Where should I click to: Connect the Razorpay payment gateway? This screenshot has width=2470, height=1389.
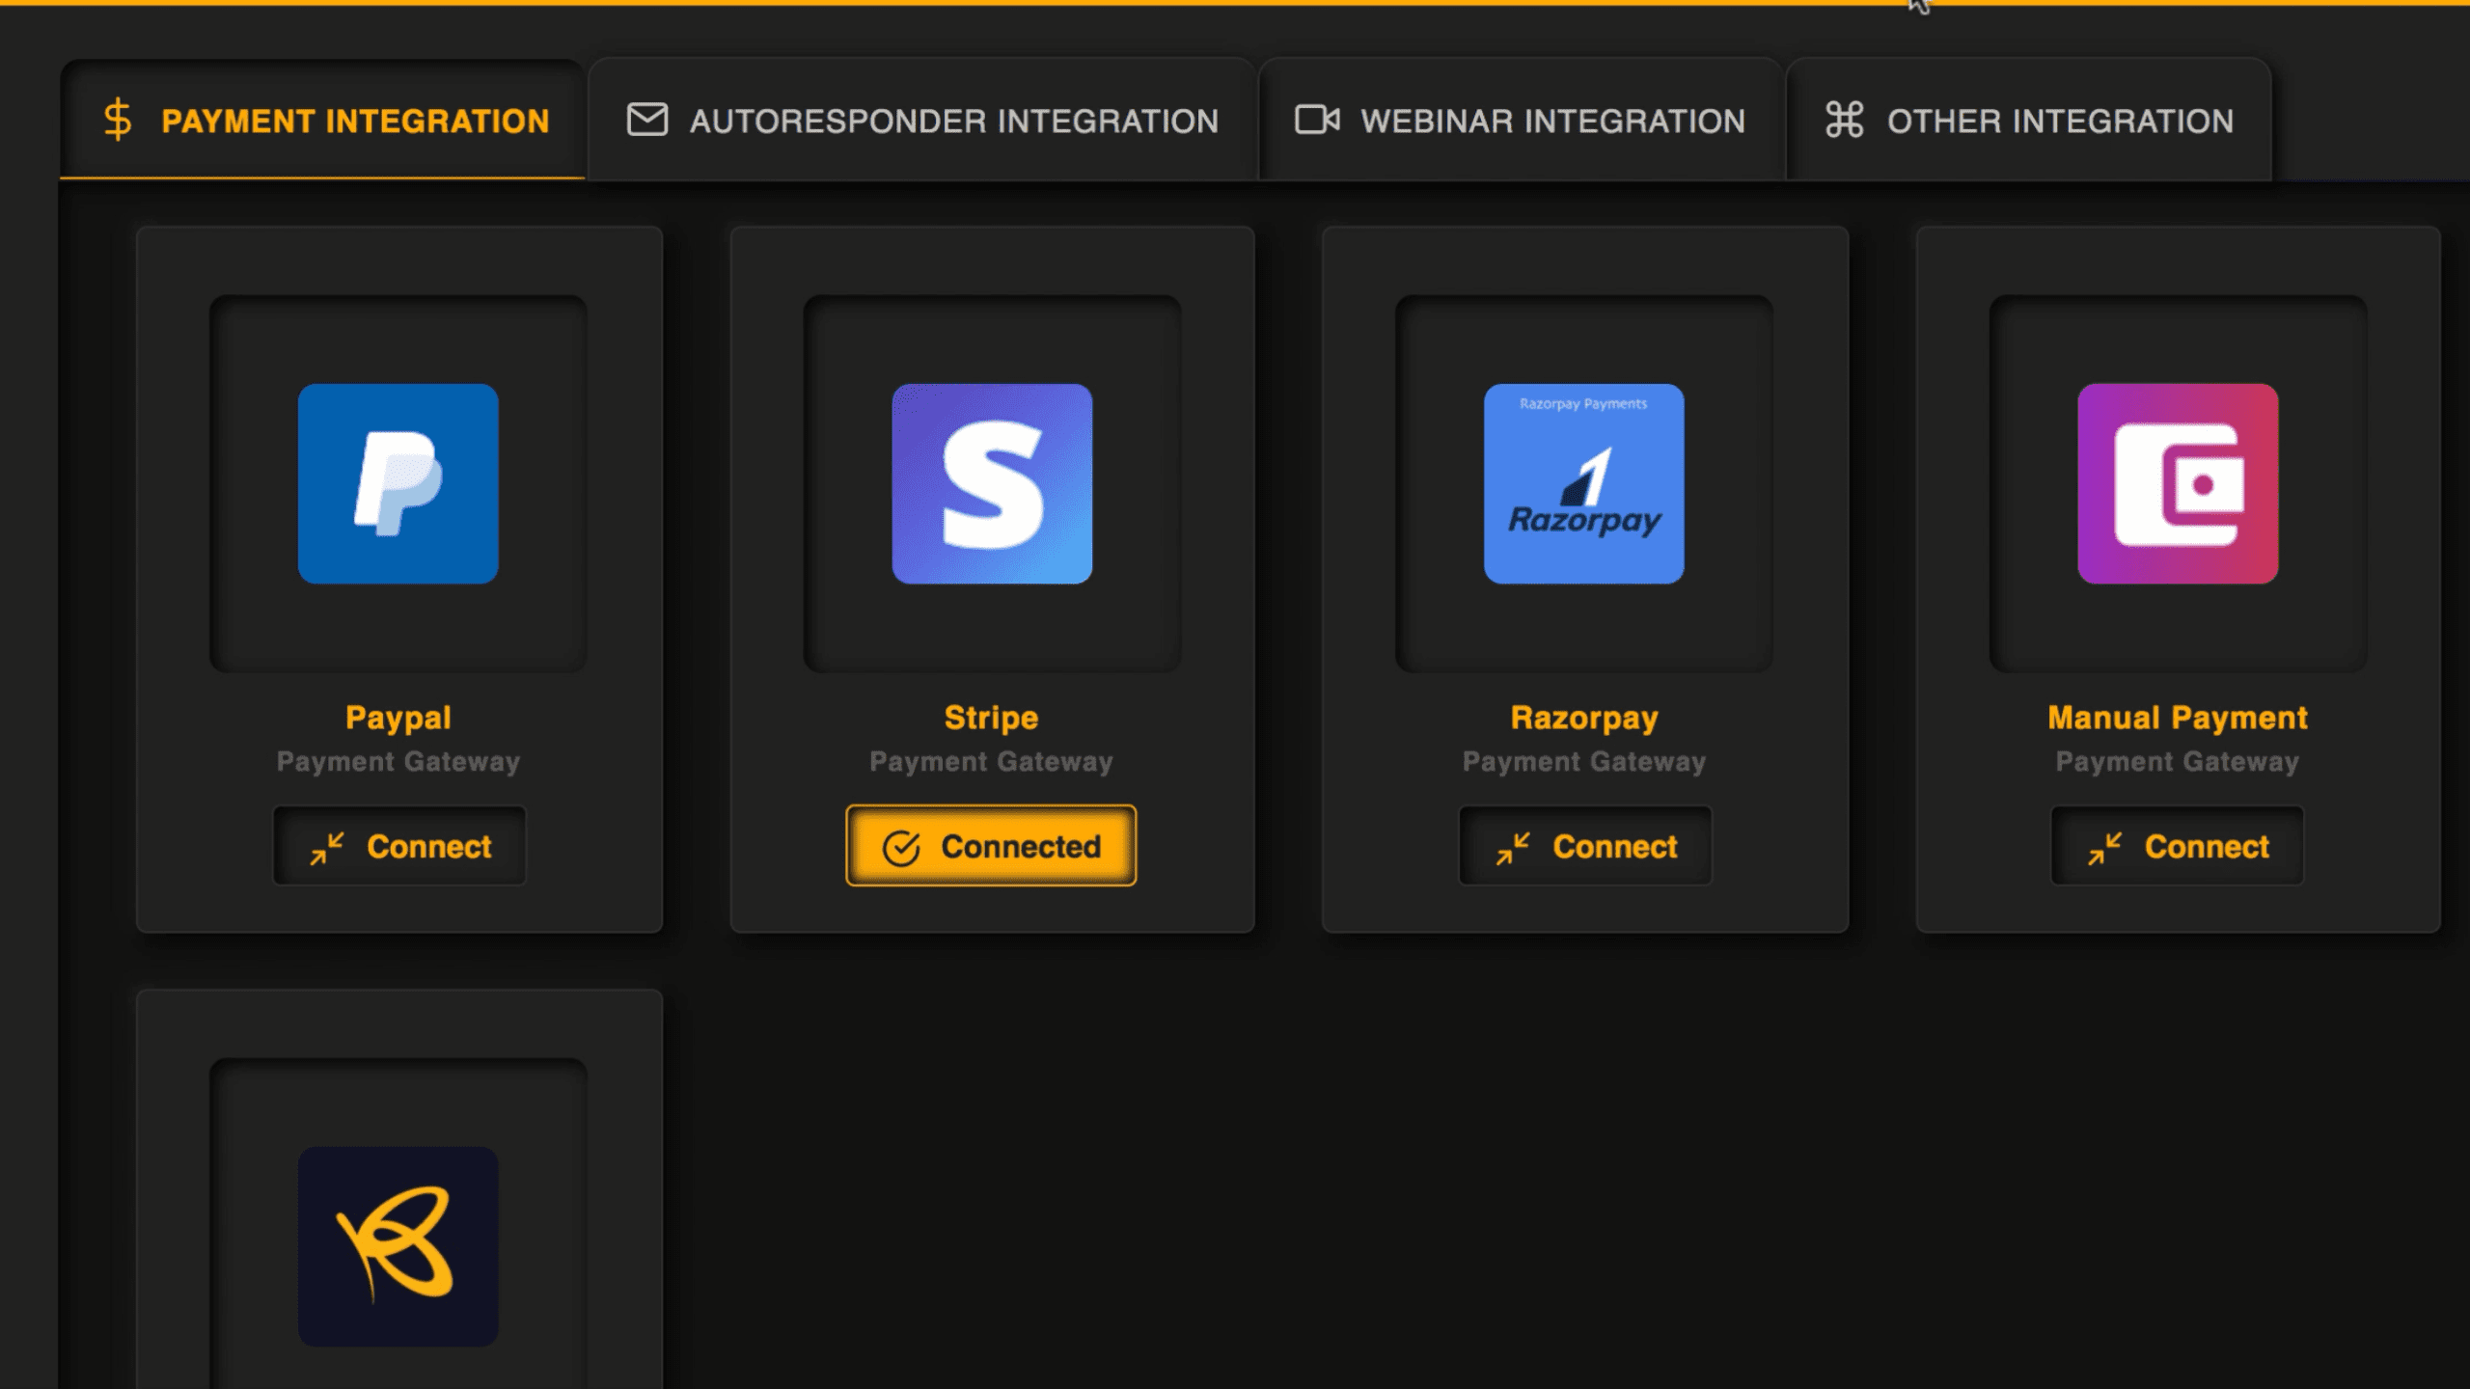pos(1585,846)
